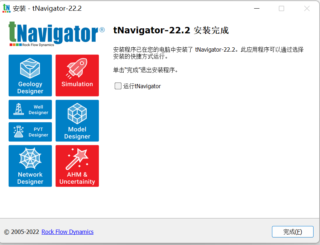Click the Model Designer cube icon

77,121
